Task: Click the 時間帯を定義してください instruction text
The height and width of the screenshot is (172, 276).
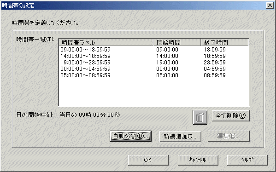Action: [x=46, y=23]
